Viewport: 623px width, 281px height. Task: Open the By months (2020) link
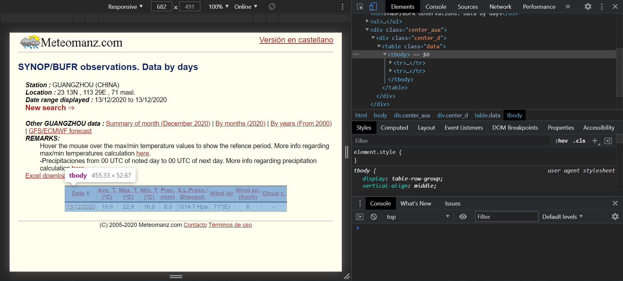pos(240,123)
